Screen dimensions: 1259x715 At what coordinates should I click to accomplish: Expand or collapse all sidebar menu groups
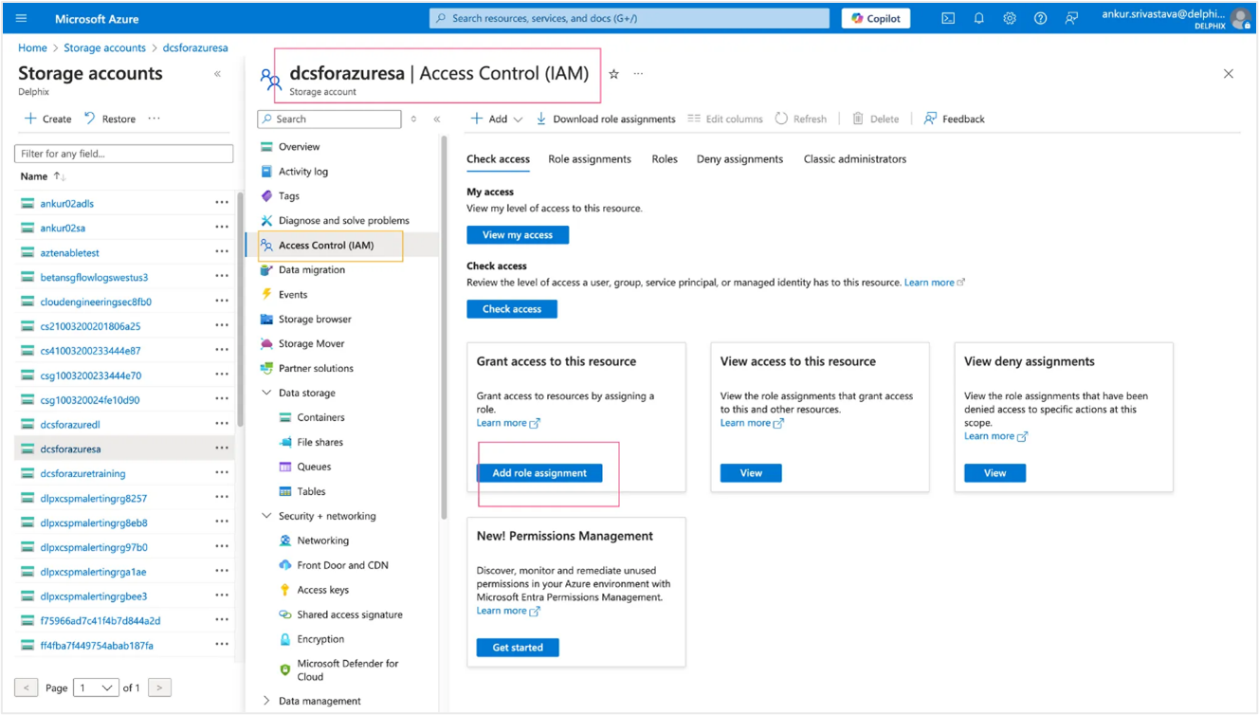(413, 119)
